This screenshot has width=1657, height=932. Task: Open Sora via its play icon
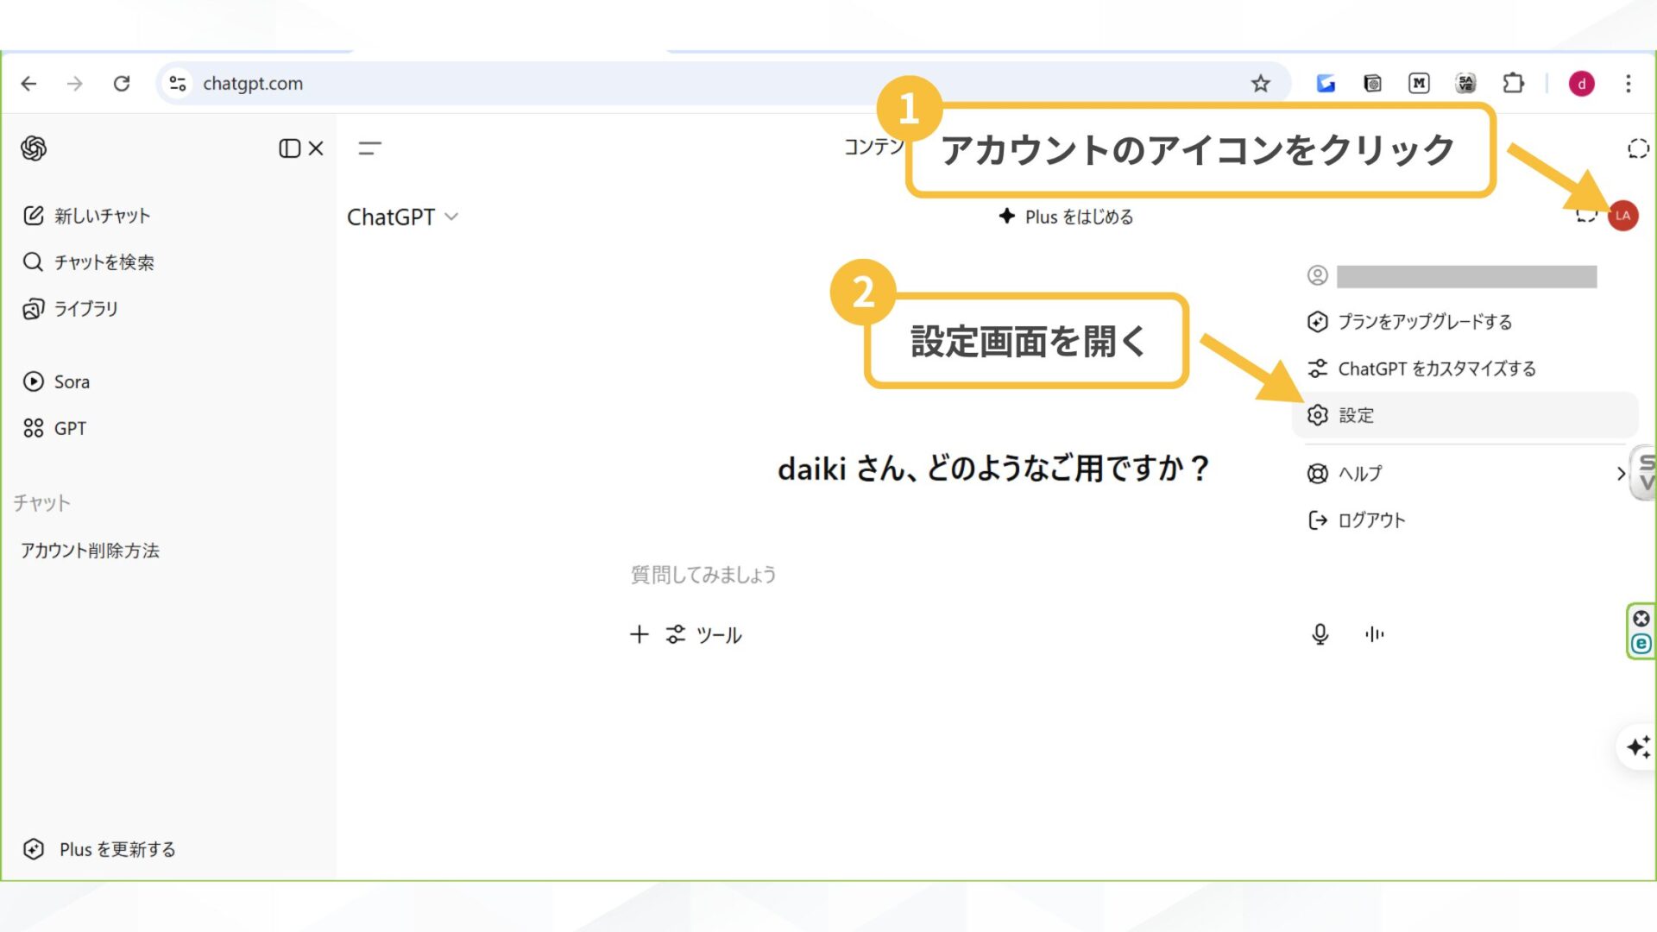33,381
